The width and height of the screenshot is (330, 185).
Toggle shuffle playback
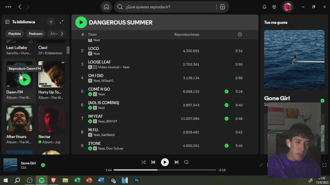click(x=143, y=162)
